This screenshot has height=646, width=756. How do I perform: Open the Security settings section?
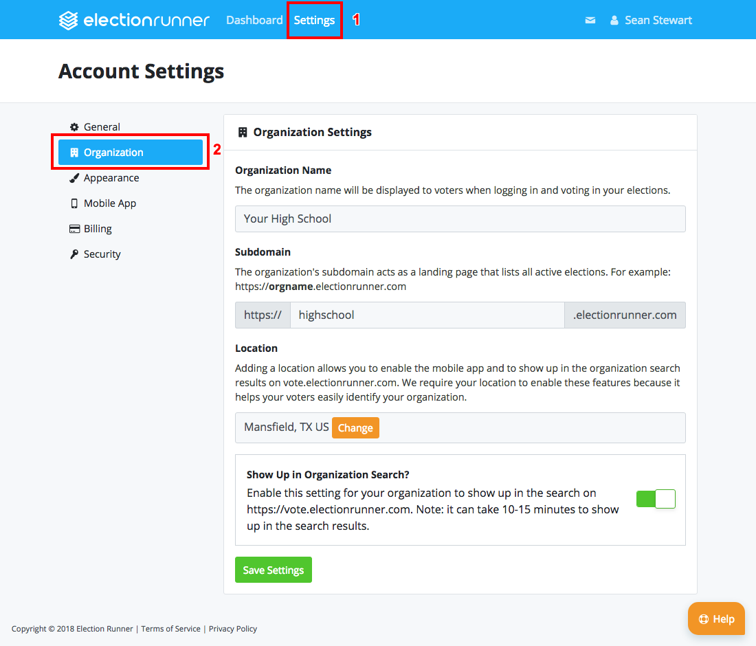click(131, 254)
